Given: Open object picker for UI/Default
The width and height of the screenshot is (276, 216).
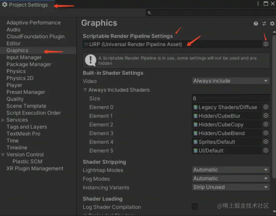Looking at the screenshot, I should (x=266, y=150).
